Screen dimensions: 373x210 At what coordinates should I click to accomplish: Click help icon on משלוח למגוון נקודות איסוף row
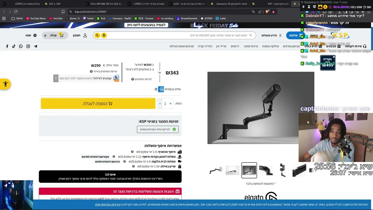pos(114,157)
